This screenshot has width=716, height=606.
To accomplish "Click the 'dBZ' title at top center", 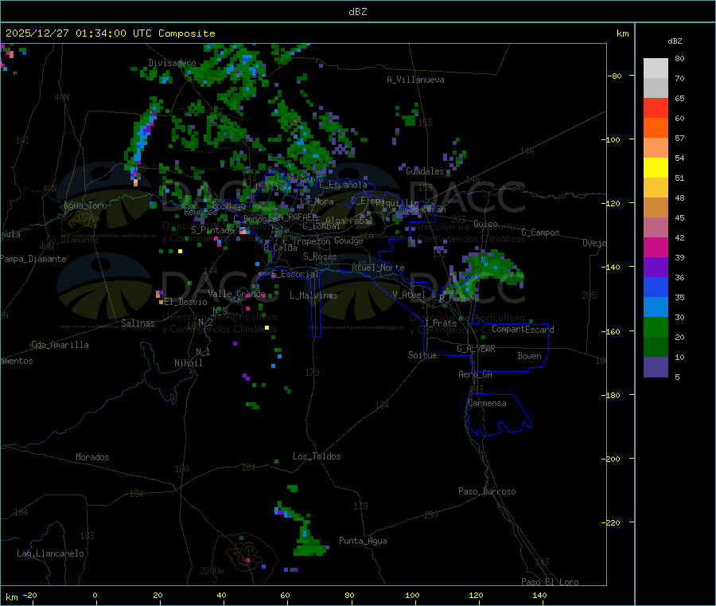I will tap(357, 12).
